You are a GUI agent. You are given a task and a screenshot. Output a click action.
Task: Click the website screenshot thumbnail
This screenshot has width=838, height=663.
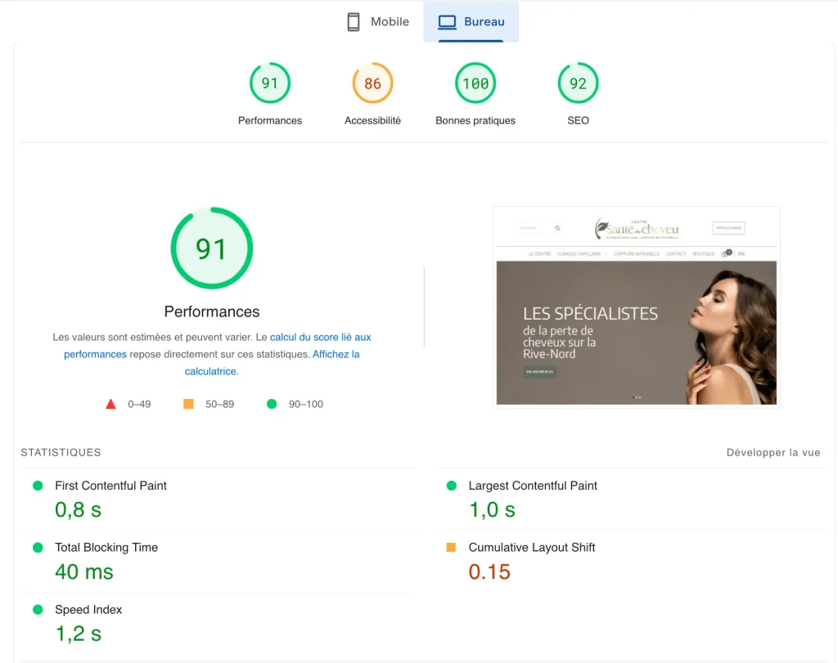[636, 307]
